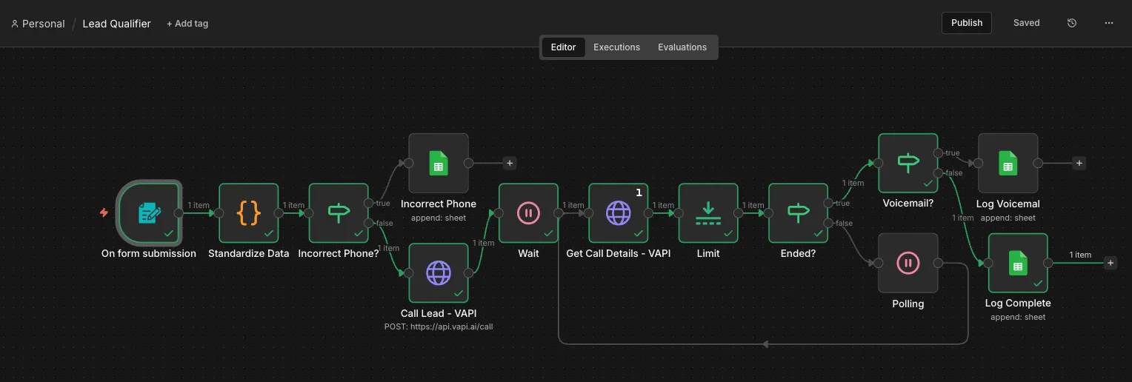This screenshot has height=382, width=1132.
Task: Select the Incorrect Phone? IF node
Action: click(x=339, y=213)
